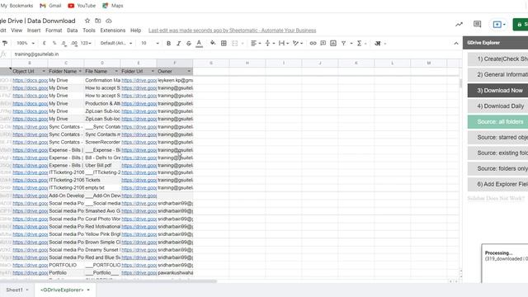Open the zoom 100% dropdown

tap(26, 43)
